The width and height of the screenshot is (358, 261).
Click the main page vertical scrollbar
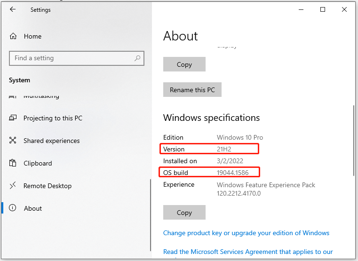click(x=354, y=140)
